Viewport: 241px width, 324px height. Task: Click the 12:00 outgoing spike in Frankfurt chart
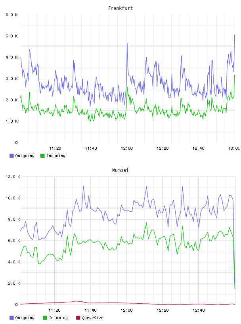click(127, 44)
